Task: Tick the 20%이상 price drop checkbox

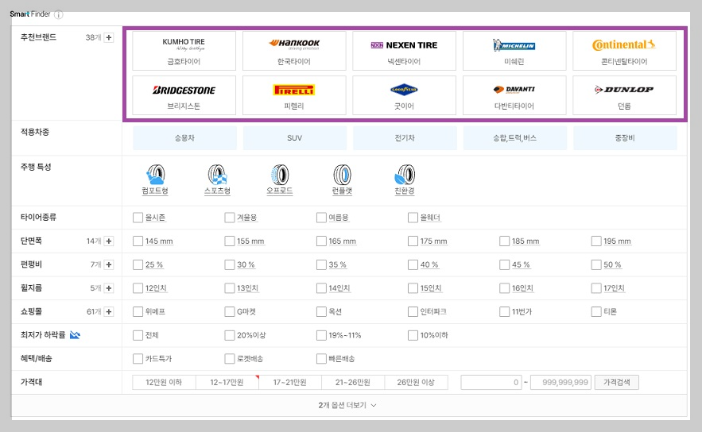Action: (x=230, y=335)
